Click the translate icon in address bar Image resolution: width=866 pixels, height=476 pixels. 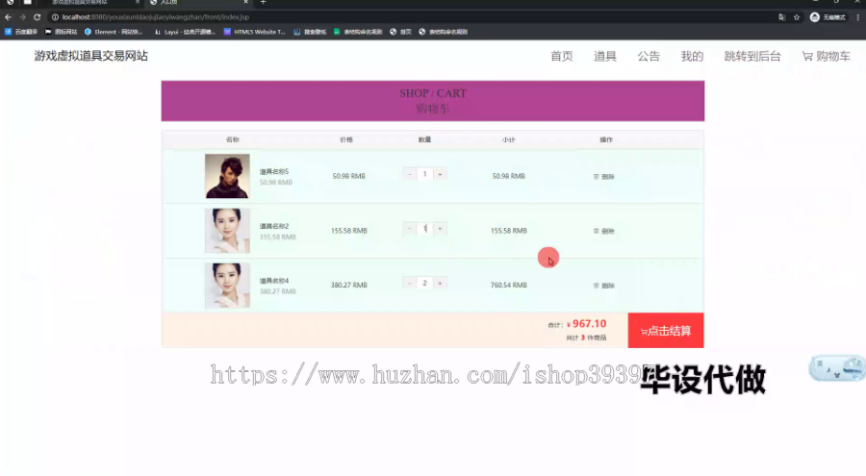pyautogui.click(x=782, y=17)
